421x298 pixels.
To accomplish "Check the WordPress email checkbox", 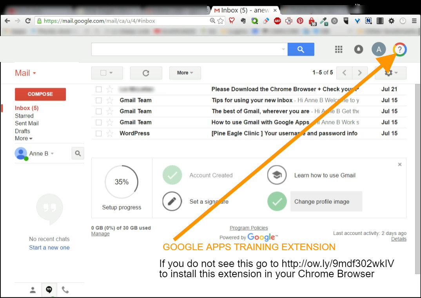I will point(99,133).
